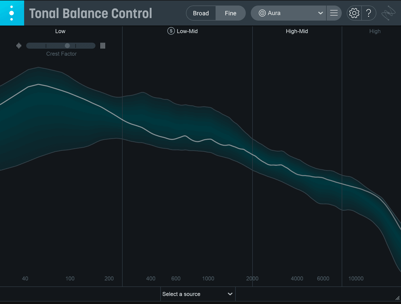The image size is (401, 304).
Task: Click the 400 Hz frequency label
Action: (x=151, y=278)
